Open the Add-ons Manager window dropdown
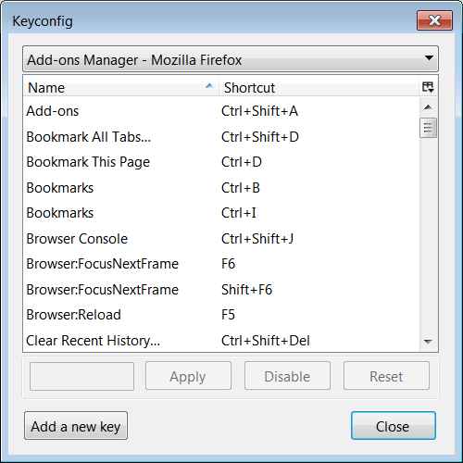Image resolution: width=463 pixels, height=463 pixels. point(231,59)
